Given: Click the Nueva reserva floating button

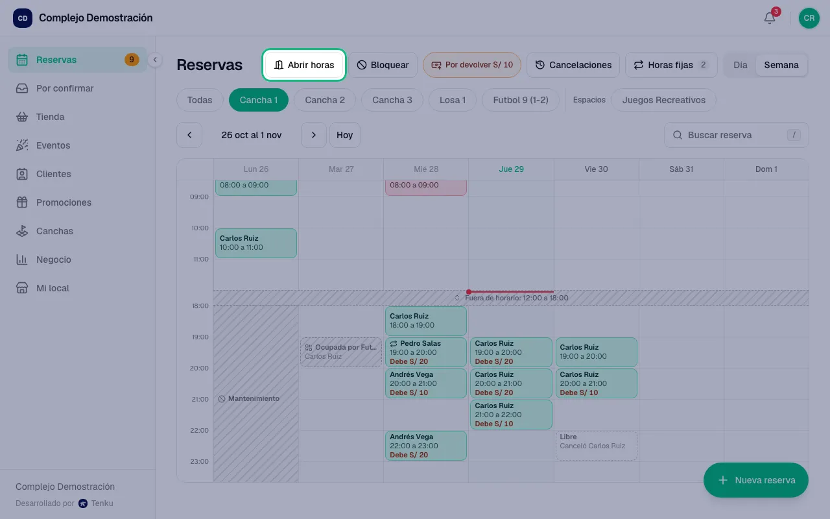Looking at the screenshot, I should click(x=756, y=480).
